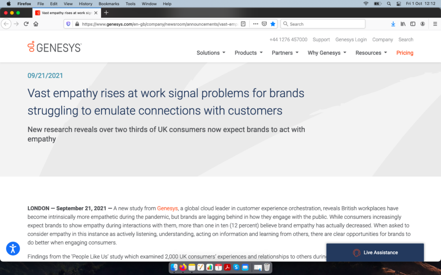Click the Live Assistance button

click(375, 253)
